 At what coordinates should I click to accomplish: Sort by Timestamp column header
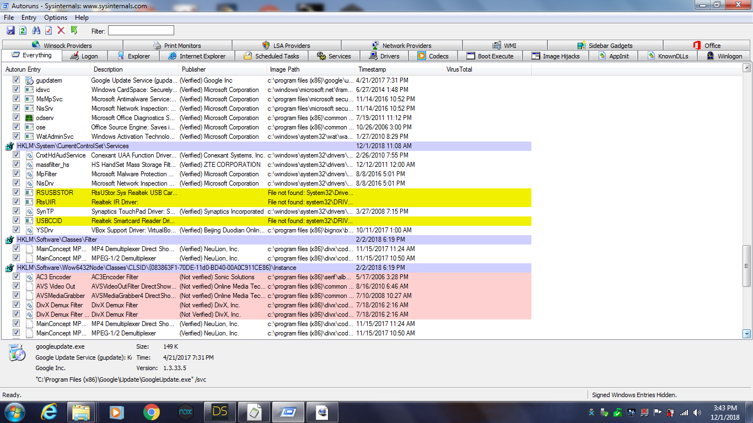click(400, 69)
